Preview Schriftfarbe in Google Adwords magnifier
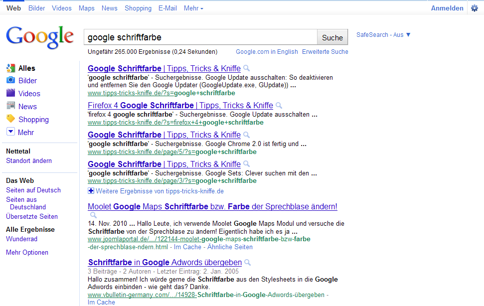 [x=247, y=263]
